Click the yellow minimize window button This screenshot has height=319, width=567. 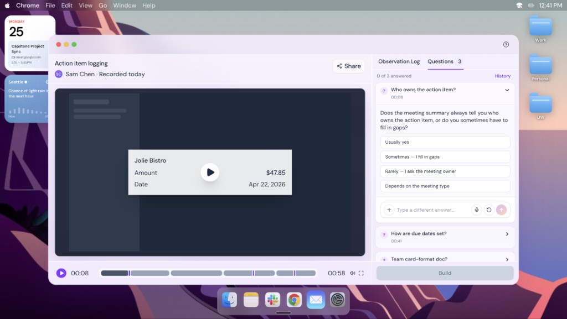[66, 44]
